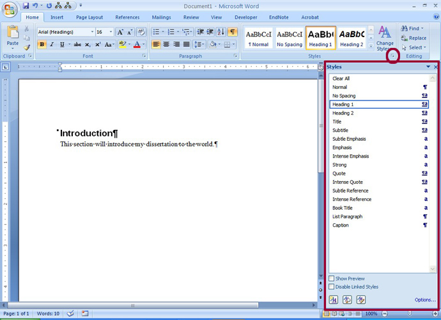
Task: Align text right
Action: (x=176, y=44)
